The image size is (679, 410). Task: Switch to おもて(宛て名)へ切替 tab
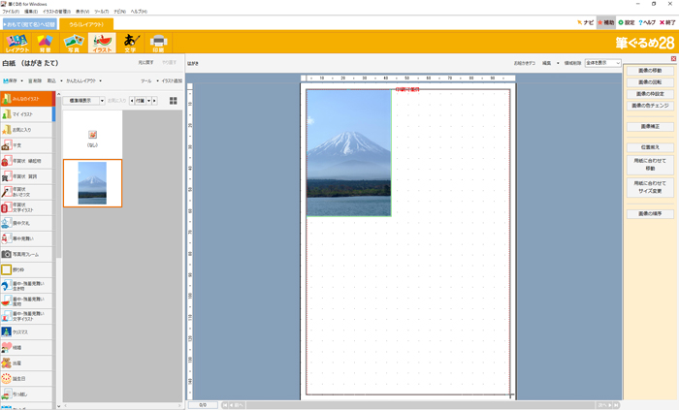click(29, 23)
